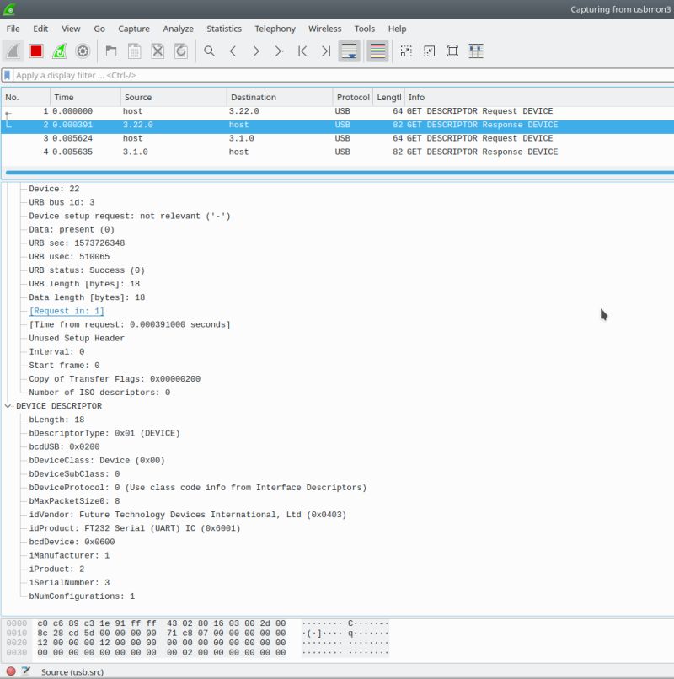Open capture options
Image resolution: width=674 pixels, height=679 pixels.
[81, 51]
